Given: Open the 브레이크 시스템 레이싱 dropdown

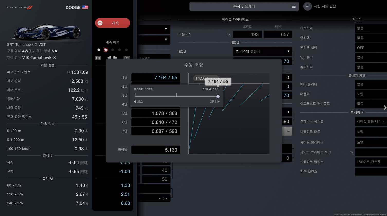Looking at the screenshot, I should (371, 121).
